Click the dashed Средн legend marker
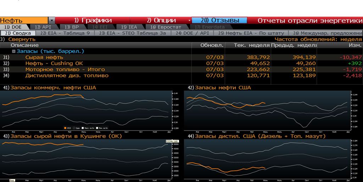The width and height of the screenshot is (363, 182). 74,128
